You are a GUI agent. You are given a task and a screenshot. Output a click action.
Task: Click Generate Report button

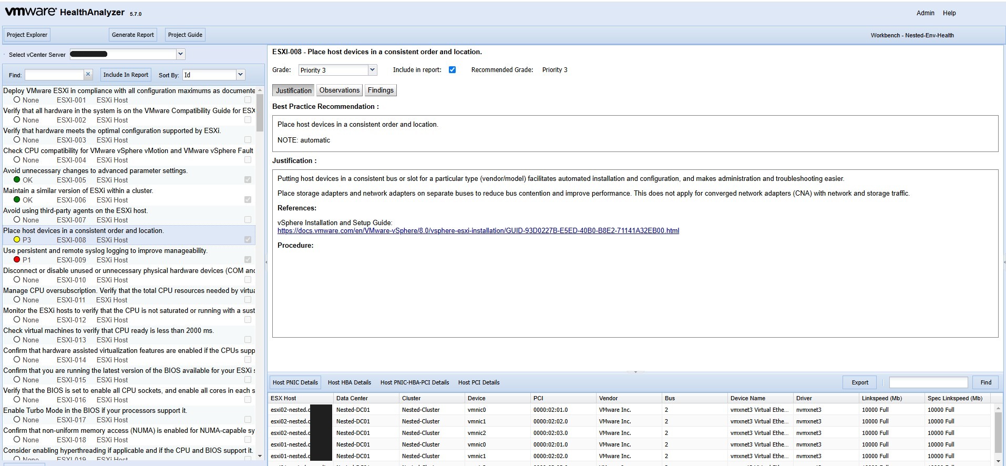(133, 35)
